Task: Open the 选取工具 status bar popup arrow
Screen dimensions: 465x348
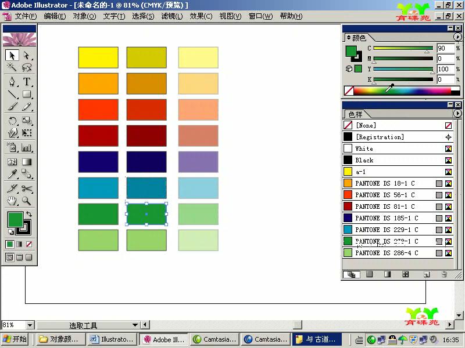Action: click(135, 325)
